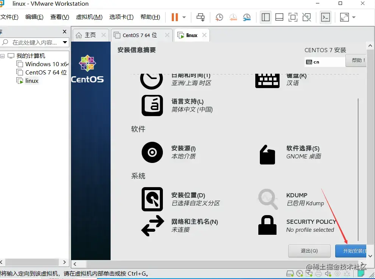Open KDUMP settings magnifier icon
The image size is (375, 279).
(x=268, y=199)
